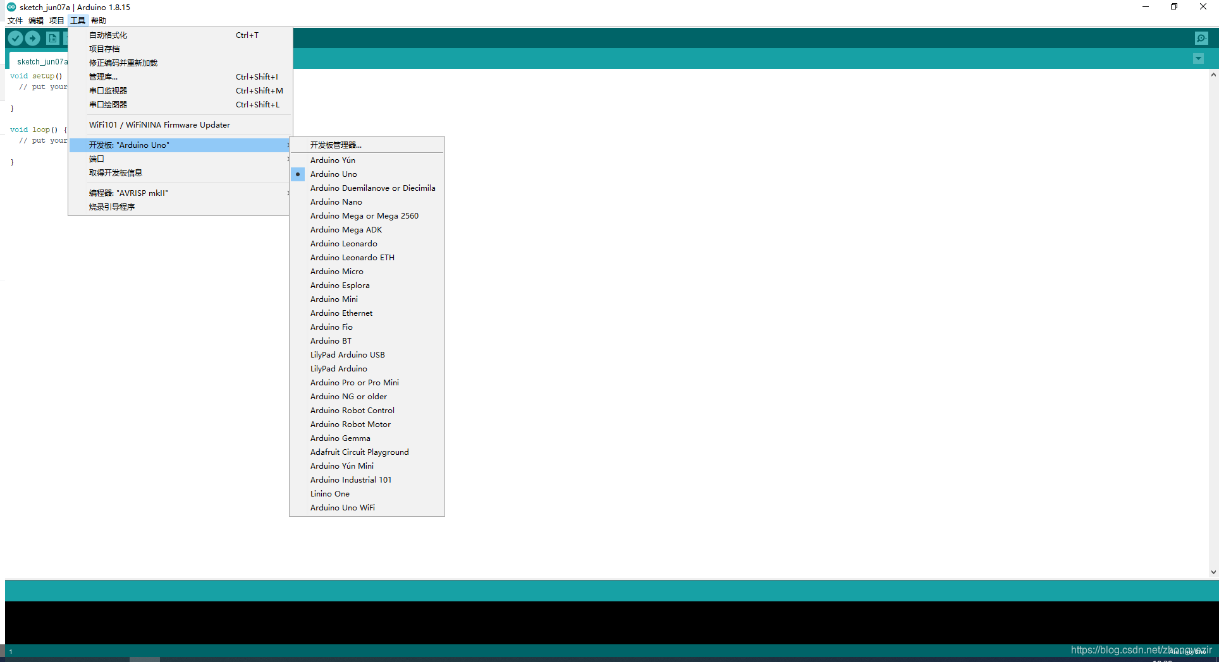
Task: Open 开发板管理器... boards manager
Action: point(367,145)
